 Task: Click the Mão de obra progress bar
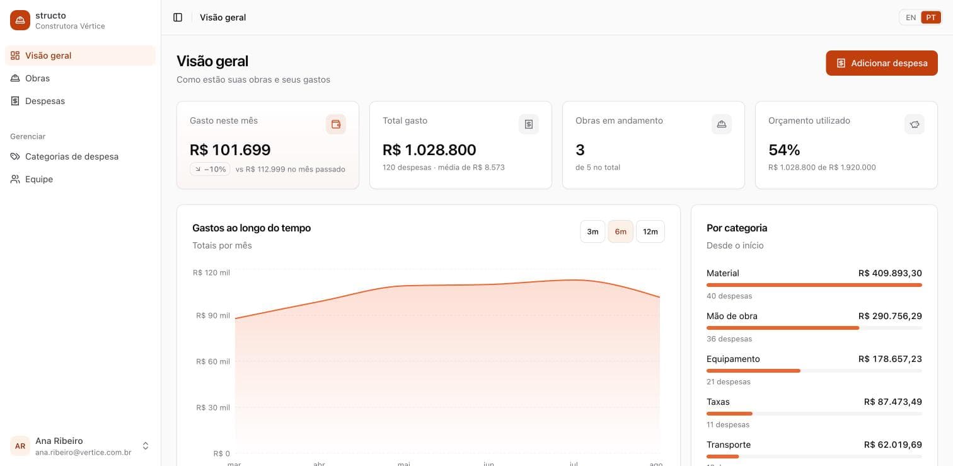click(814, 328)
